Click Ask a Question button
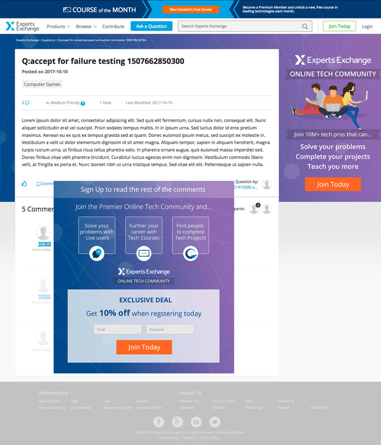Viewport: 381px width, 445px height. 151,26
